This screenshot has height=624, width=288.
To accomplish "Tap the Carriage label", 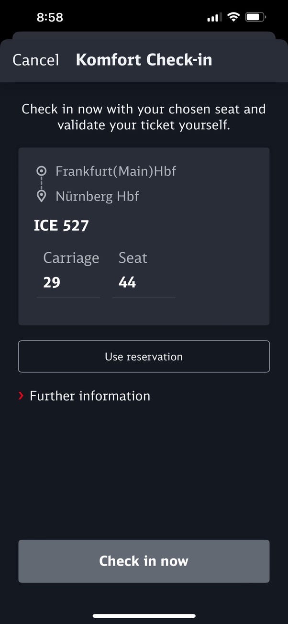I will coord(71,258).
